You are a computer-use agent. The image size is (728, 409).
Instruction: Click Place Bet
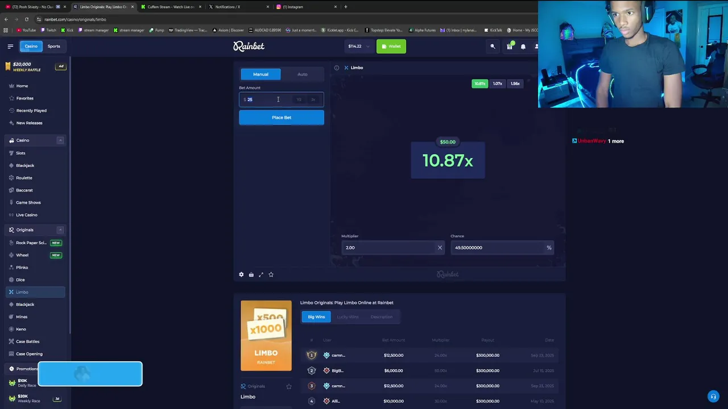[x=282, y=118]
